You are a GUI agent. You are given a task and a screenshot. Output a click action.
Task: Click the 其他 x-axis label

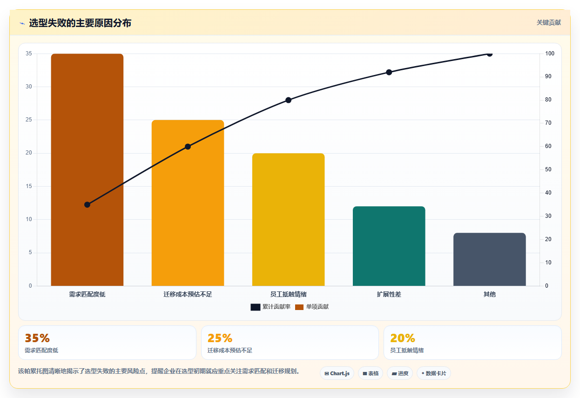pos(489,294)
